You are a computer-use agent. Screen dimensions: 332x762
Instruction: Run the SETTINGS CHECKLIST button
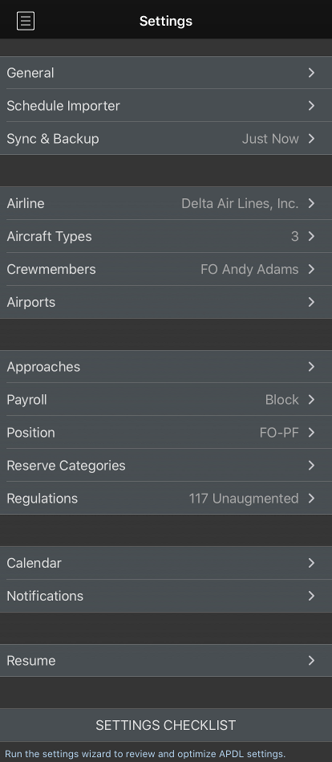pos(166,725)
